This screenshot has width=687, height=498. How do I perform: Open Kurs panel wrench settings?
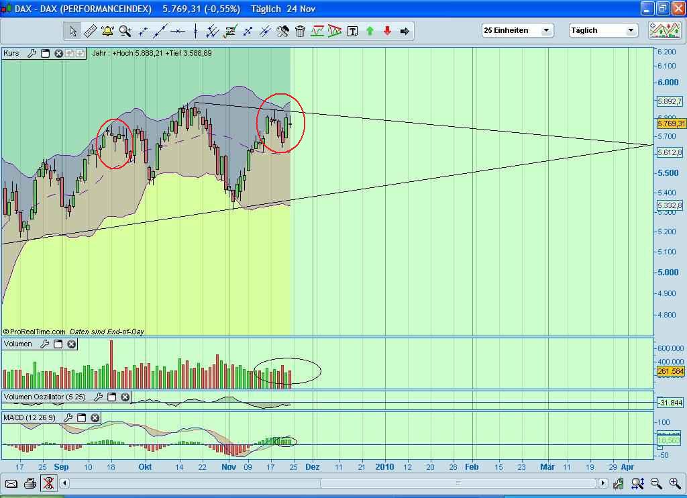click(x=32, y=54)
